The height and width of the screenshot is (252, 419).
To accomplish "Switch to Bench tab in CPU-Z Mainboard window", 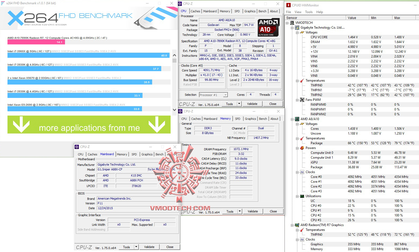I will pos(159,154).
